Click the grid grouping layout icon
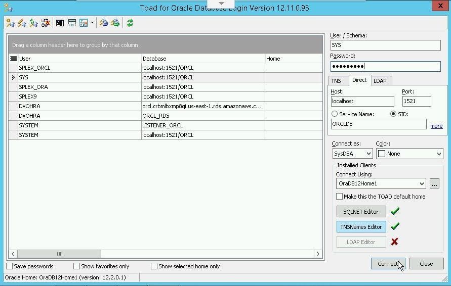Image resolution: width=451 pixels, height=286 pixels. point(72,23)
